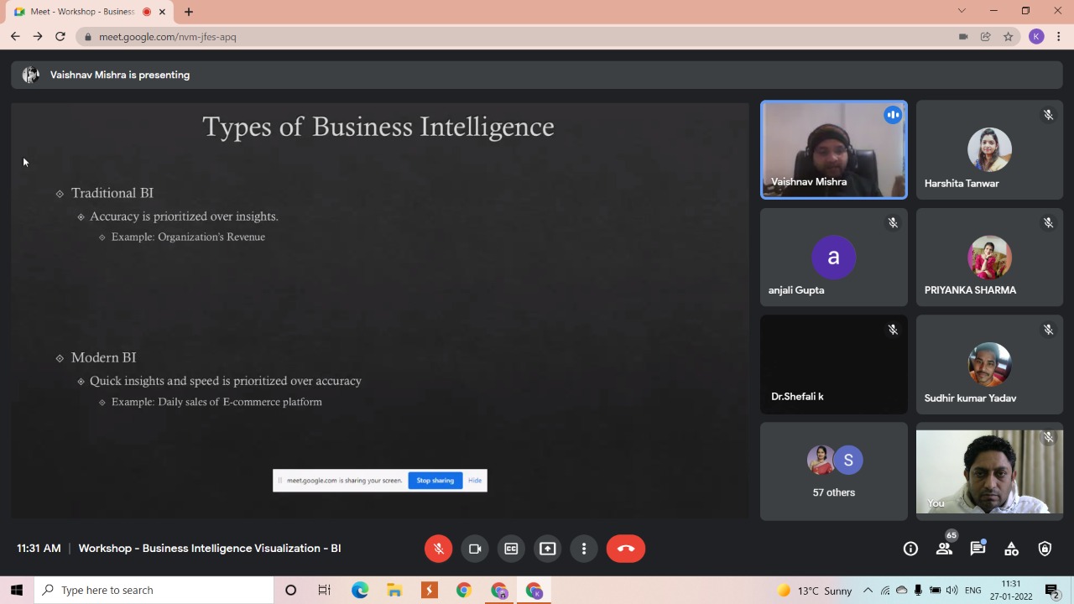Open the Host controls shield icon
The height and width of the screenshot is (604, 1074).
tap(1045, 549)
